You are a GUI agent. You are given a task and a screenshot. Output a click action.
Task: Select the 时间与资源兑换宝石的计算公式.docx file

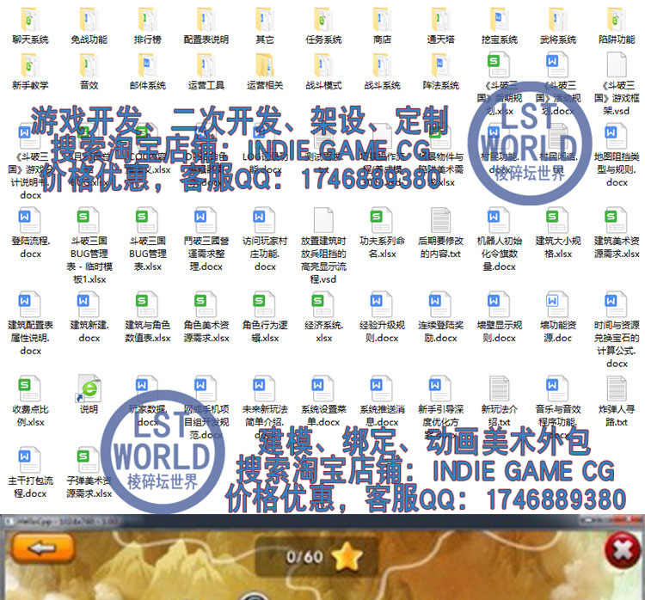[x=617, y=330]
